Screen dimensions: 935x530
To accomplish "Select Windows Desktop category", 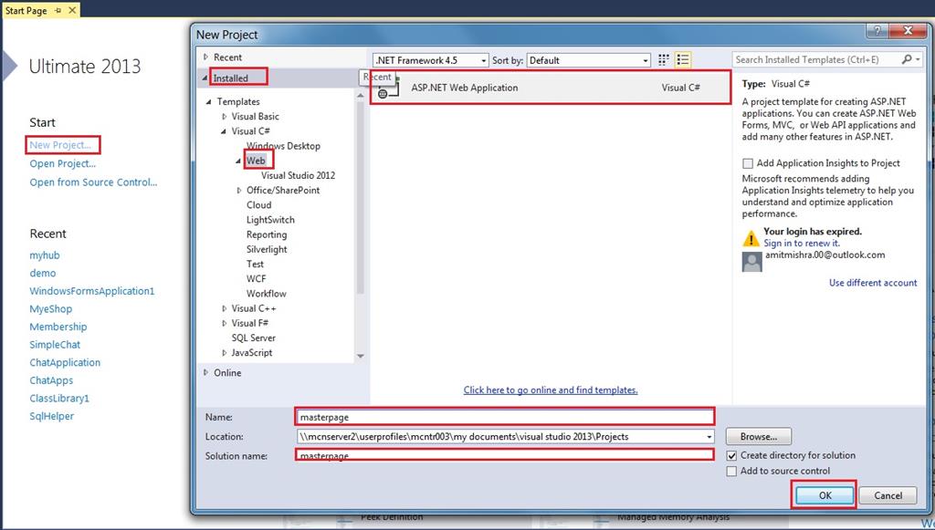I will (283, 146).
